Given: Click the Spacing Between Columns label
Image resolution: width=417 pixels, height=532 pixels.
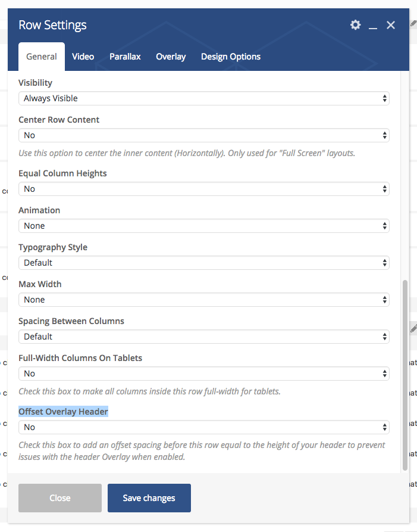Looking at the screenshot, I should click(x=71, y=321).
